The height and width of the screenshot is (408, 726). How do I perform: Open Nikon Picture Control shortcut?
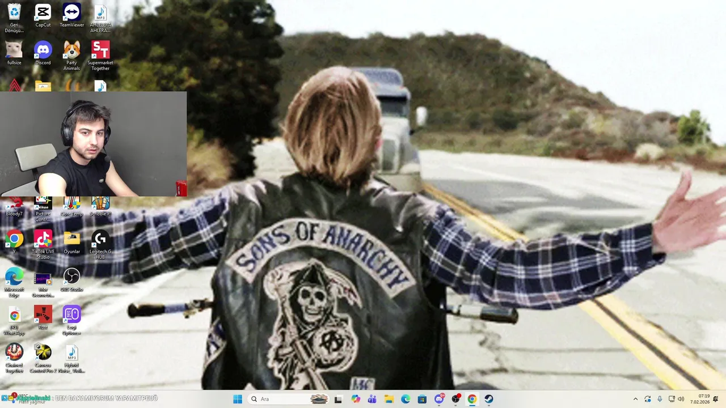click(x=43, y=209)
